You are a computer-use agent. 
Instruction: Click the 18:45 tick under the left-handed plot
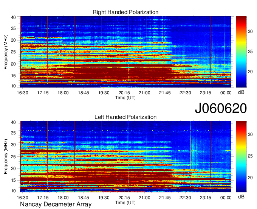tap(84, 198)
